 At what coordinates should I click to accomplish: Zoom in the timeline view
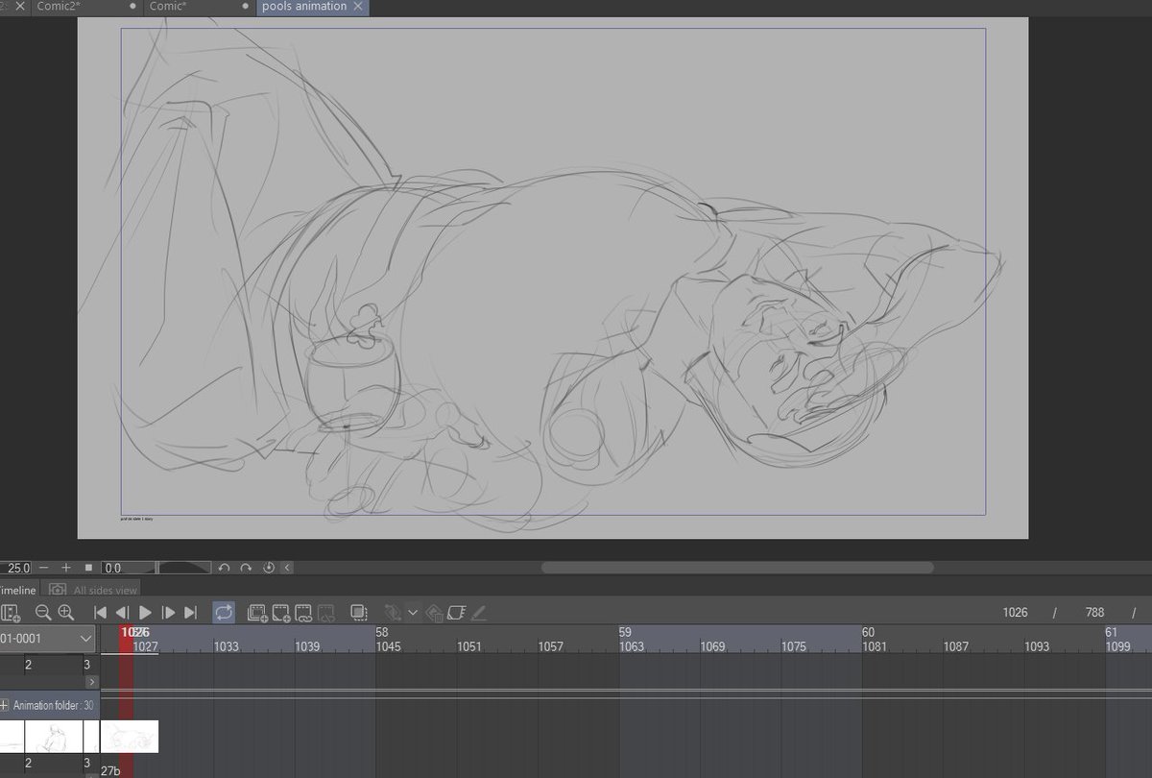point(65,612)
